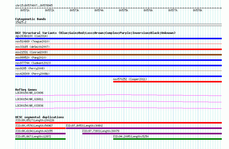Open variant nsv9285 (Perry2008) label
Viewport: 229px width, 149px height.
[x=30, y=68]
